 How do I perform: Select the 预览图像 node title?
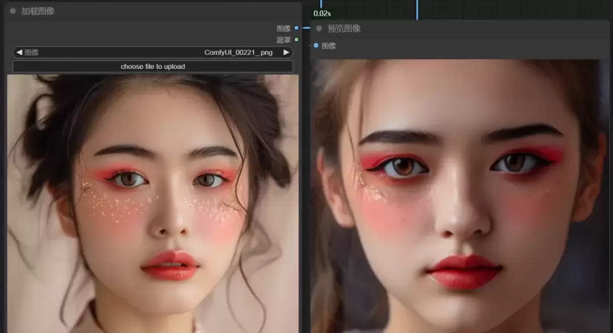tap(344, 28)
